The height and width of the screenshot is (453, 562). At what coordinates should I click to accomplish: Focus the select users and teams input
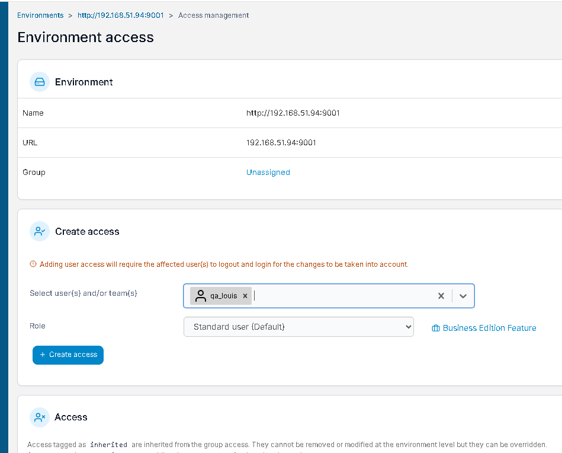click(343, 296)
